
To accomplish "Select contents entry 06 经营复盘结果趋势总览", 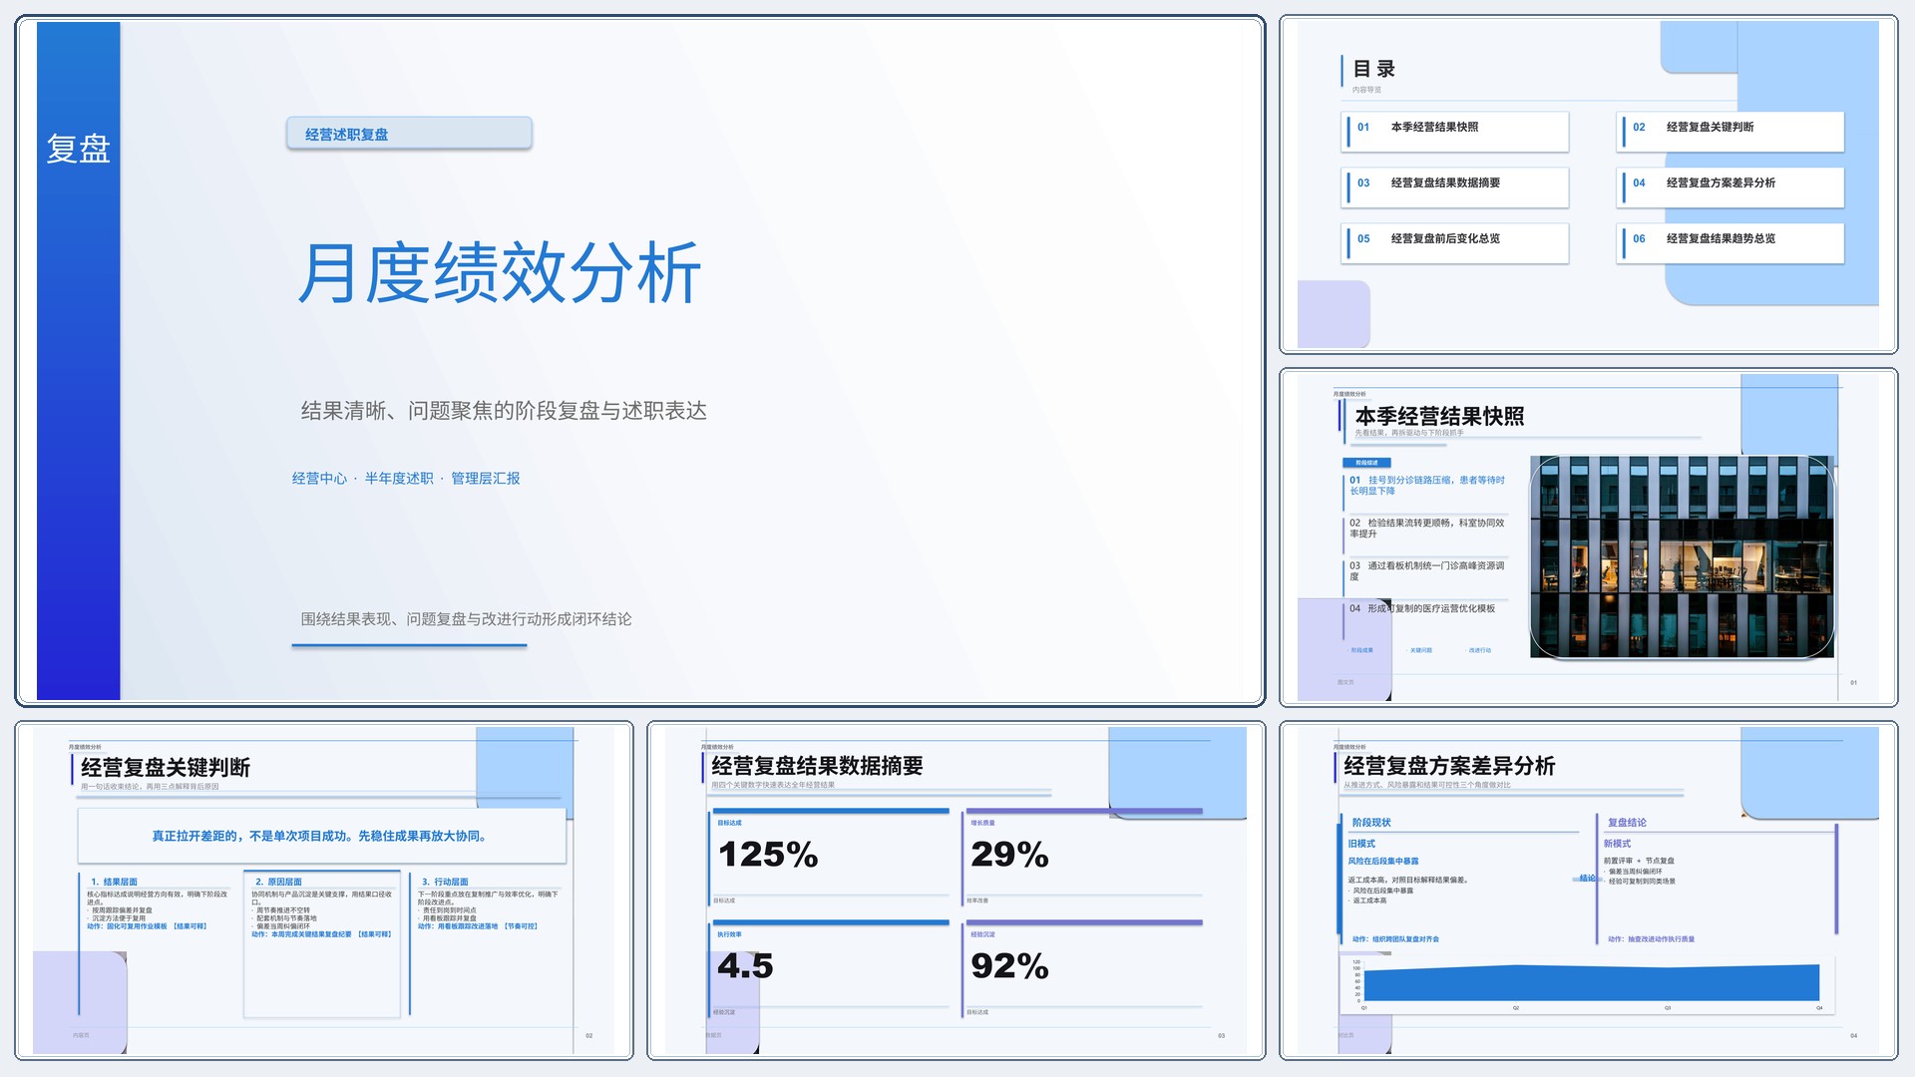I will click(x=1730, y=243).
